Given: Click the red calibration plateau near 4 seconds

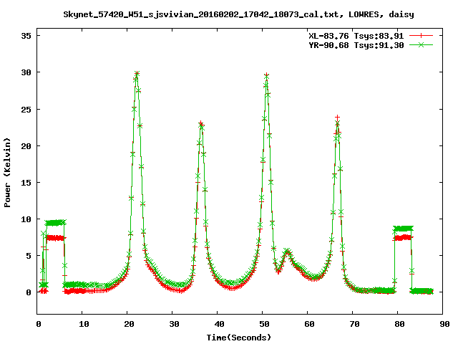Looking at the screenshot, I should pos(55,238).
